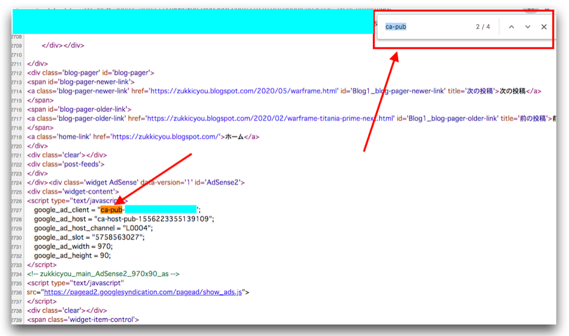Click the div class='post-feeds' line
This screenshot has width=569, height=336.
66,165
